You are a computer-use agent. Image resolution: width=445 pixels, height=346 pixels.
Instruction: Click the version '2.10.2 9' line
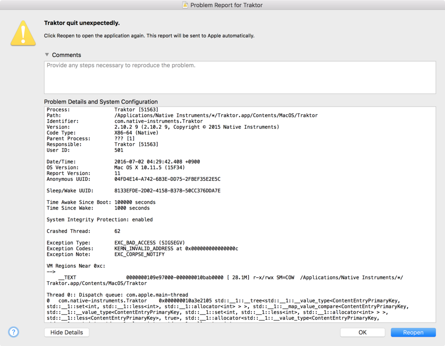pos(197,127)
